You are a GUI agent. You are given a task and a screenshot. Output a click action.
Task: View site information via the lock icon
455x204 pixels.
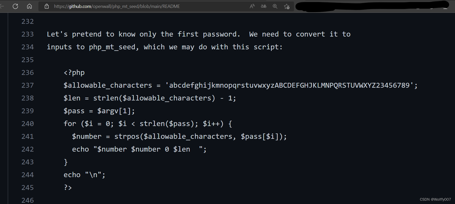47,6
